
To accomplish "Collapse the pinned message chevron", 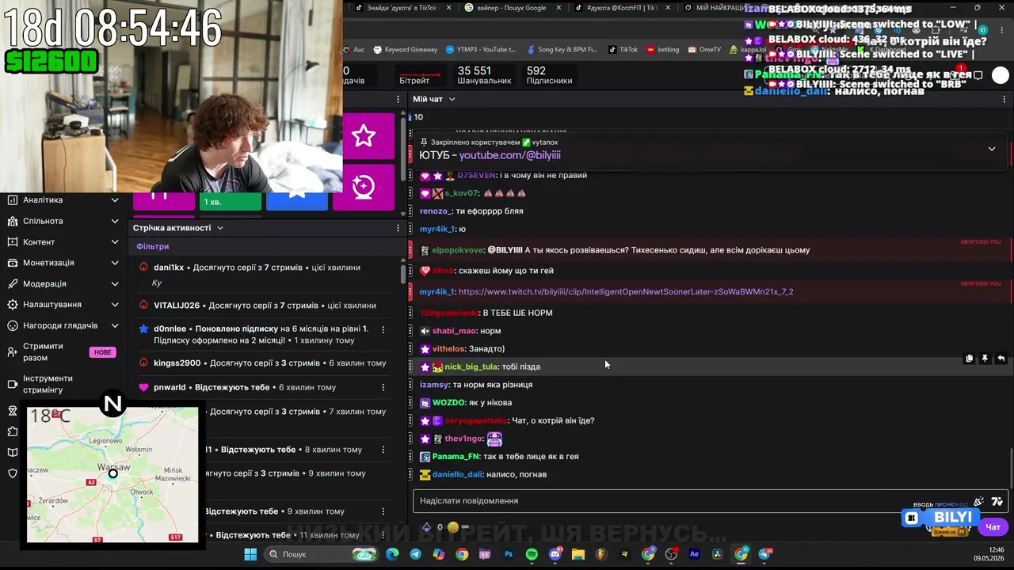I will pos(991,149).
